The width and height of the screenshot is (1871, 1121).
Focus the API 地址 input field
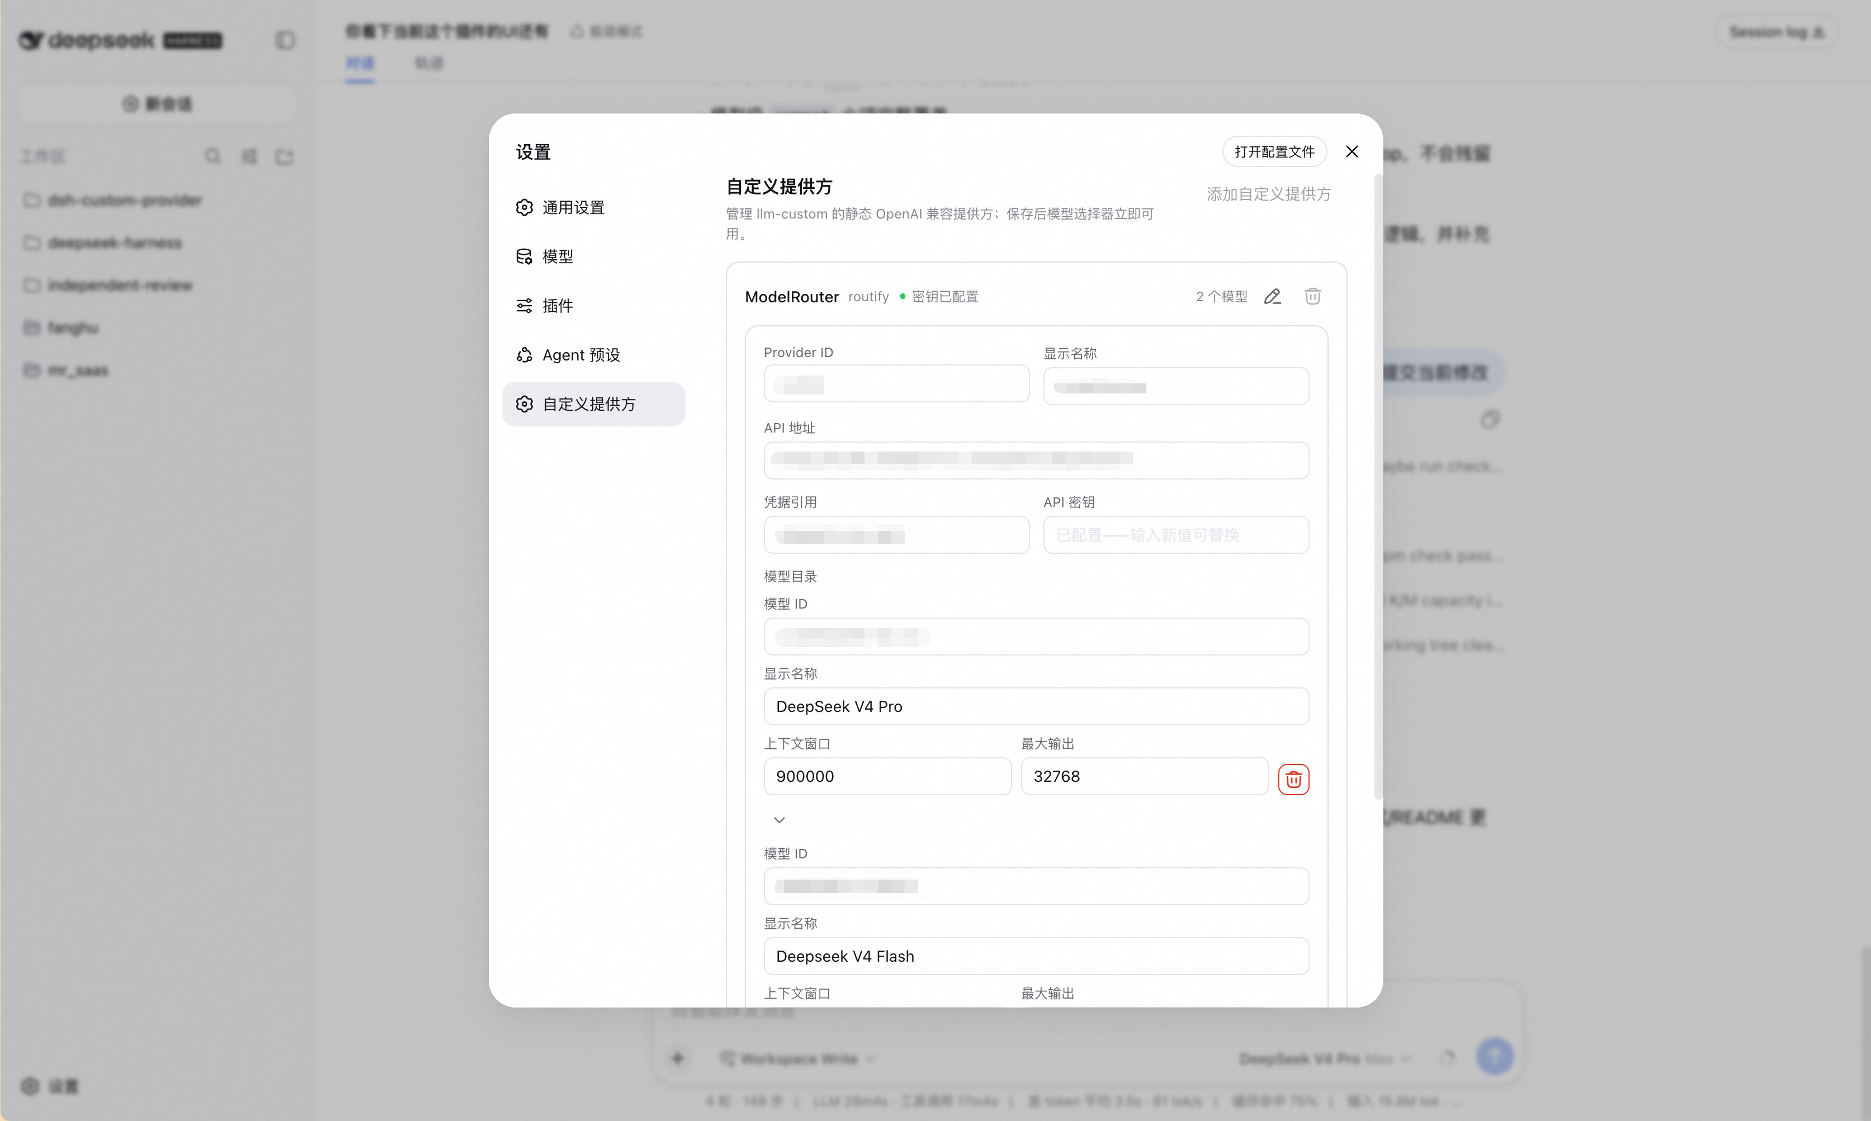coord(1036,460)
